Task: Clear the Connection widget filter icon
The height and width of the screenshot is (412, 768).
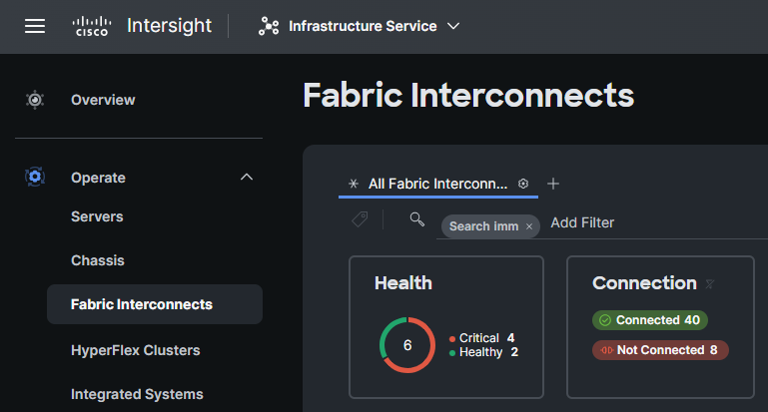Action: coord(709,283)
